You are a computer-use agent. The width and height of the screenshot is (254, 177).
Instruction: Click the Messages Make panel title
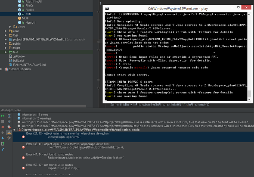click(11, 110)
